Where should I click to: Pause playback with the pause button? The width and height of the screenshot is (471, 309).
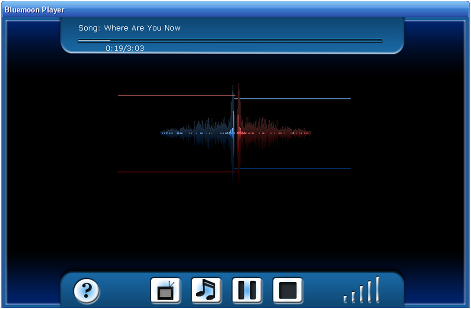tap(247, 290)
